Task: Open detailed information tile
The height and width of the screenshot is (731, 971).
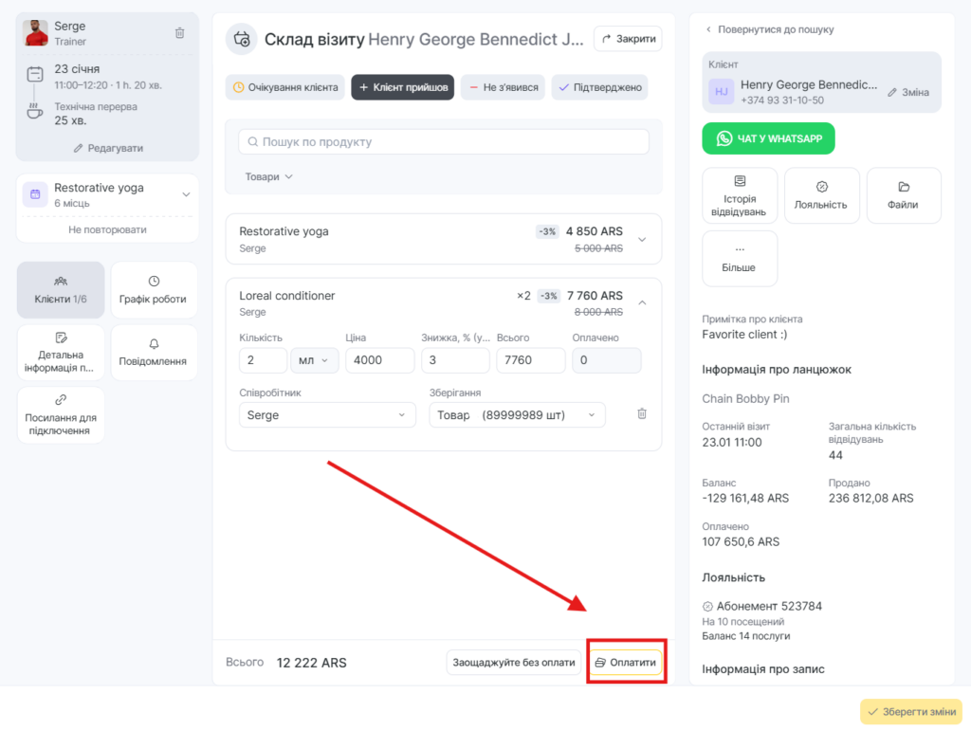Action: point(61,352)
